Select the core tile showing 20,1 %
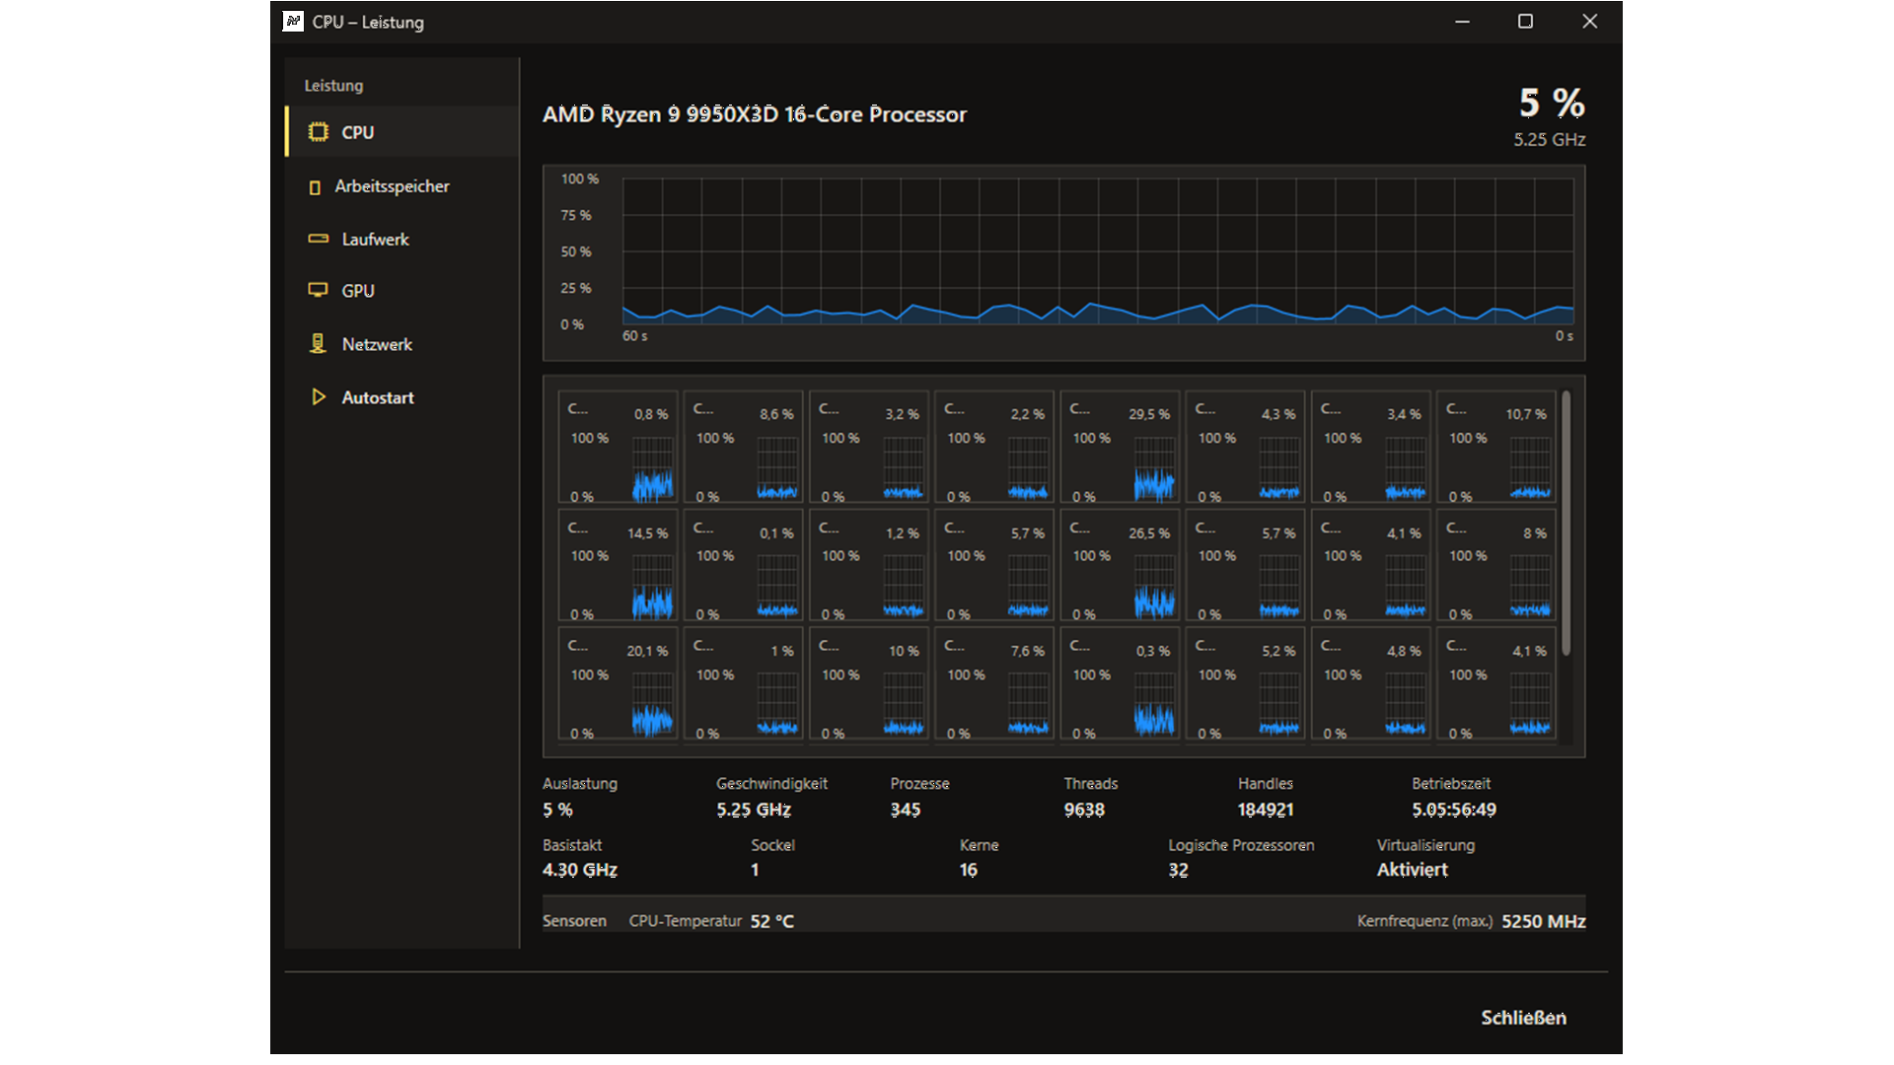This screenshot has height=1065, width=1894. pos(618,685)
